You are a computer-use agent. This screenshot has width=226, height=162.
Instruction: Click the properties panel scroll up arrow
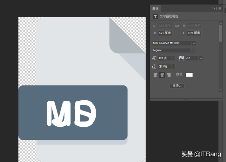(221, 24)
